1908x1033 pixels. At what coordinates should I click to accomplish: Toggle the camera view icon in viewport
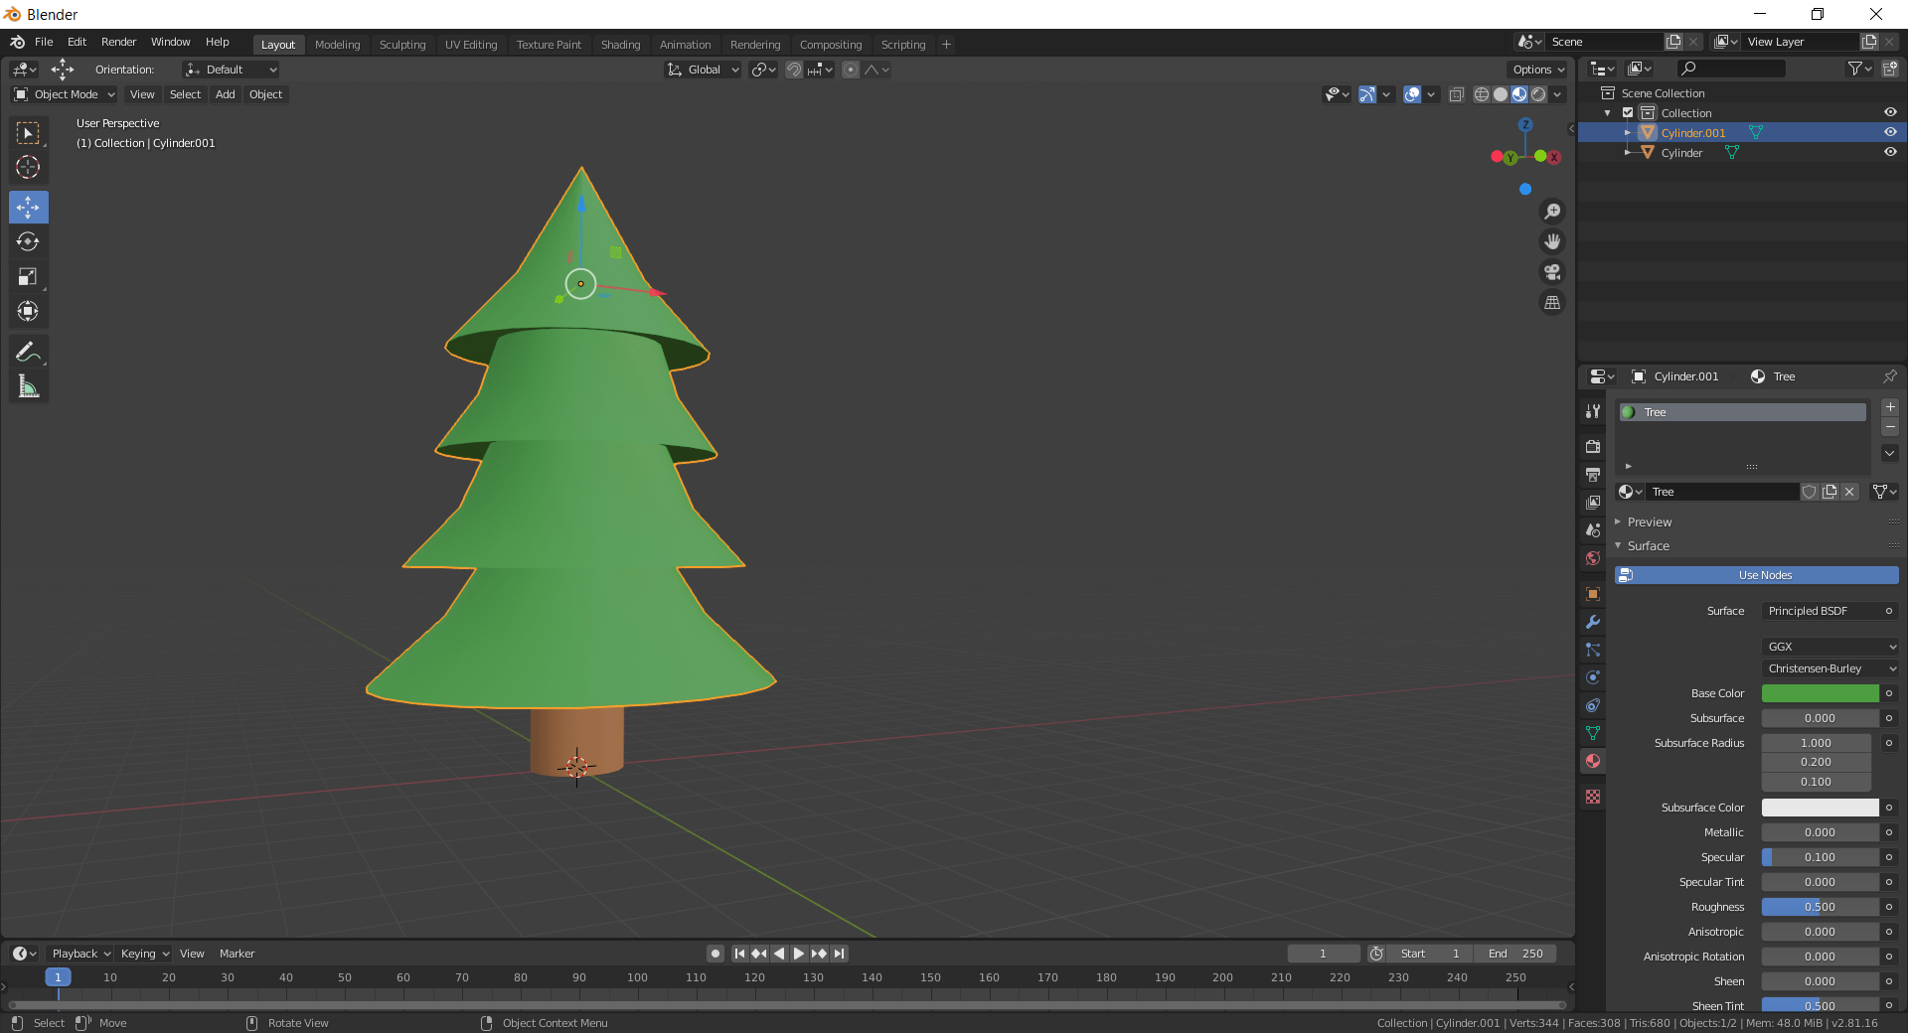click(1551, 271)
